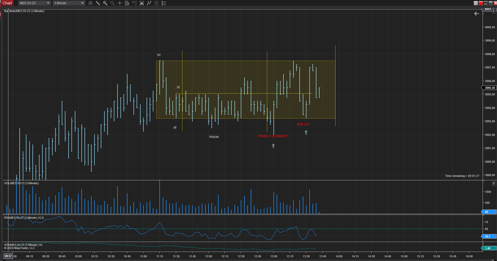Open the MES 03-23 instrument dropdown
This screenshot has width=497, height=261.
34,3
